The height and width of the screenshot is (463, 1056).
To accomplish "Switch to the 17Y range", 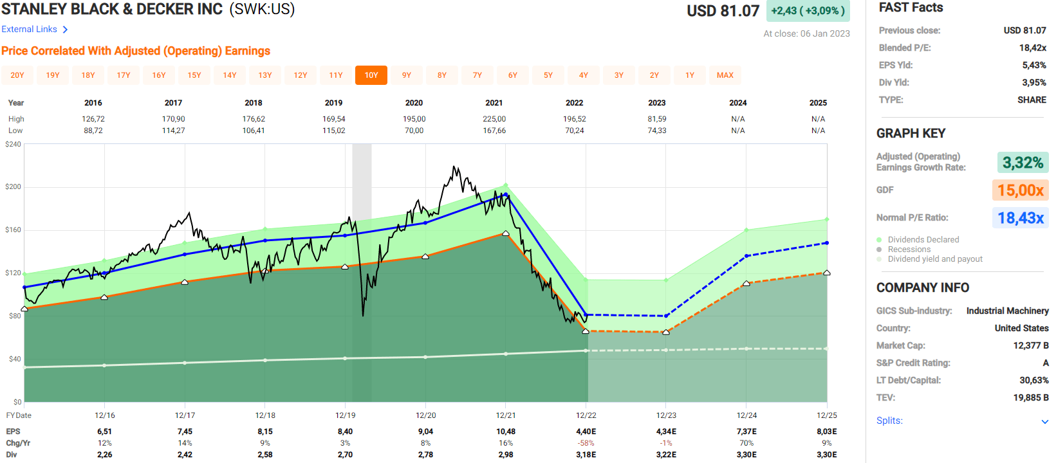I will (x=124, y=75).
